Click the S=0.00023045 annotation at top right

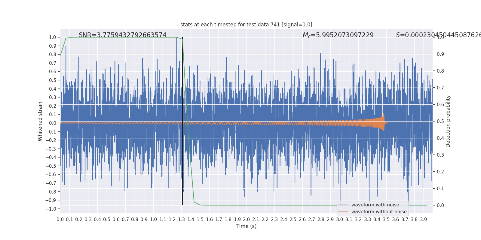coord(438,35)
